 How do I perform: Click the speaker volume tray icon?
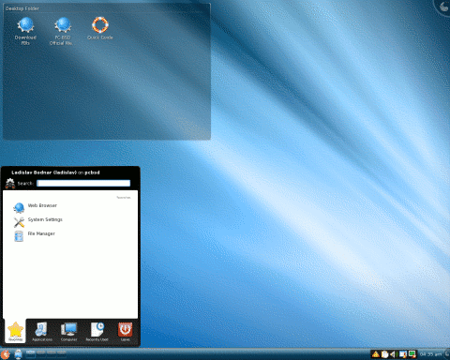tap(393, 354)
